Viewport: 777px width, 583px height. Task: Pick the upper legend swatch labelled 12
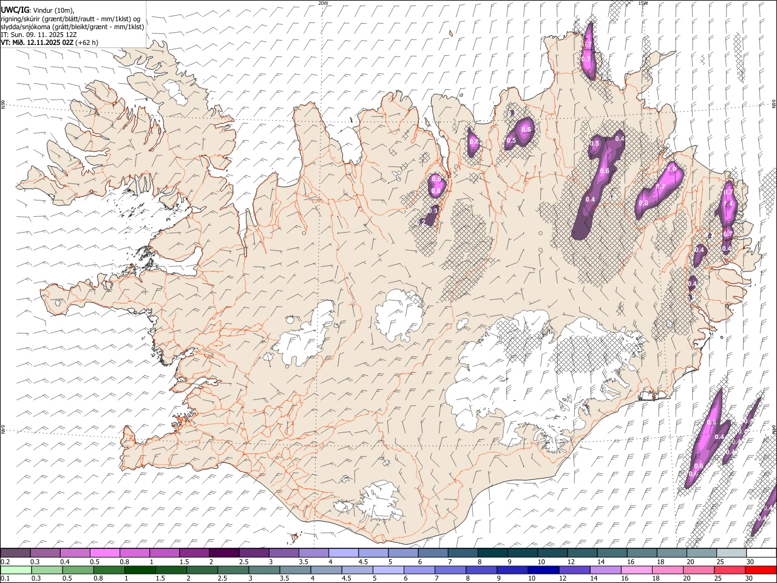(x=583, y=553)
